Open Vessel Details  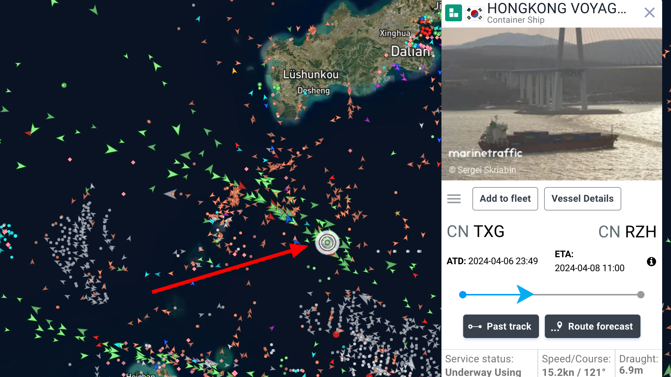582,199
